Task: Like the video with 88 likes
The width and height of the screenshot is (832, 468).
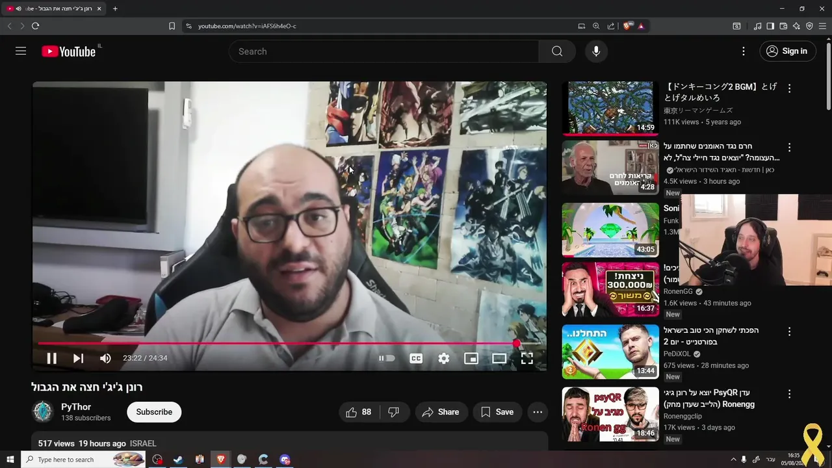Action: point(359,412)
